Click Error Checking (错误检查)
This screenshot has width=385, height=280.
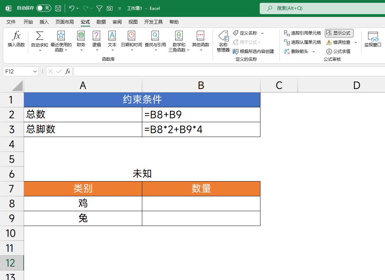[x=338, y=42]
